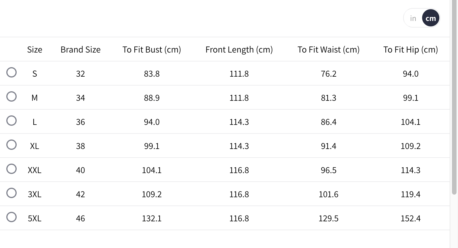Pick the 5XL size radio button
The height and width of the screenshot is (248, 458).
pos(11,217)
